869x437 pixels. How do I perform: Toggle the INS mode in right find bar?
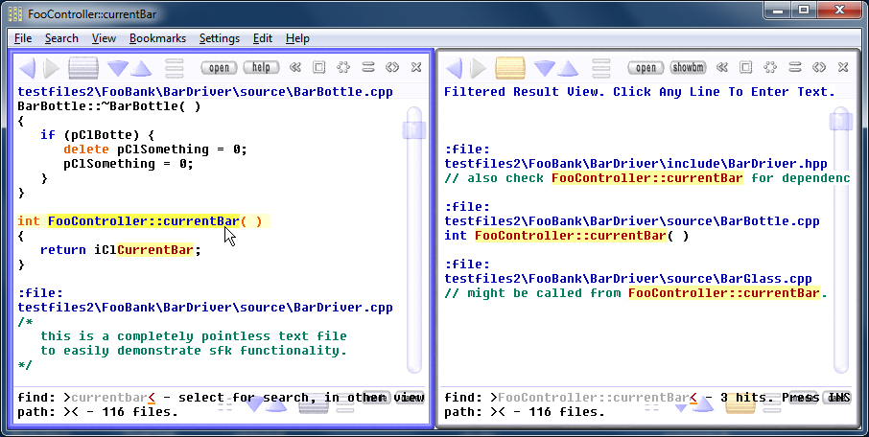click(x=838, y=398)
